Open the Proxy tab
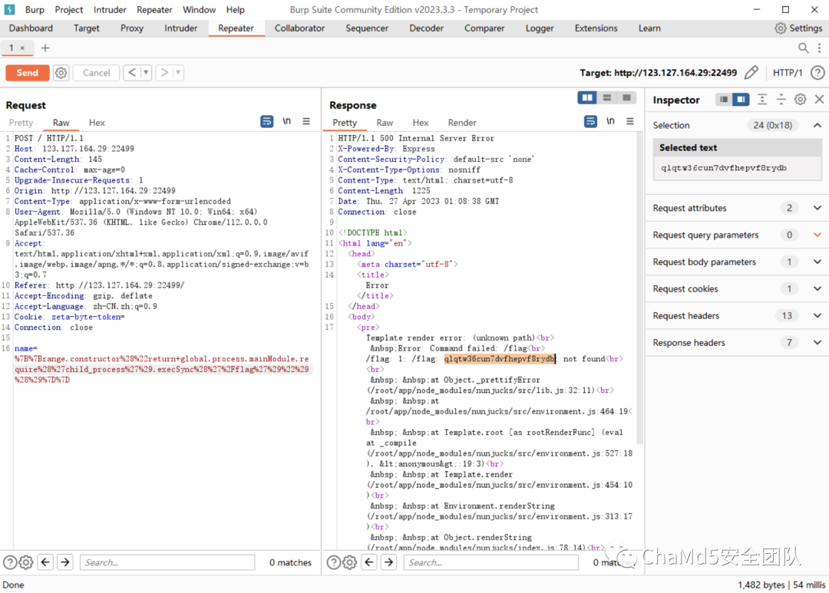829x593 pixels. (132, 28)
